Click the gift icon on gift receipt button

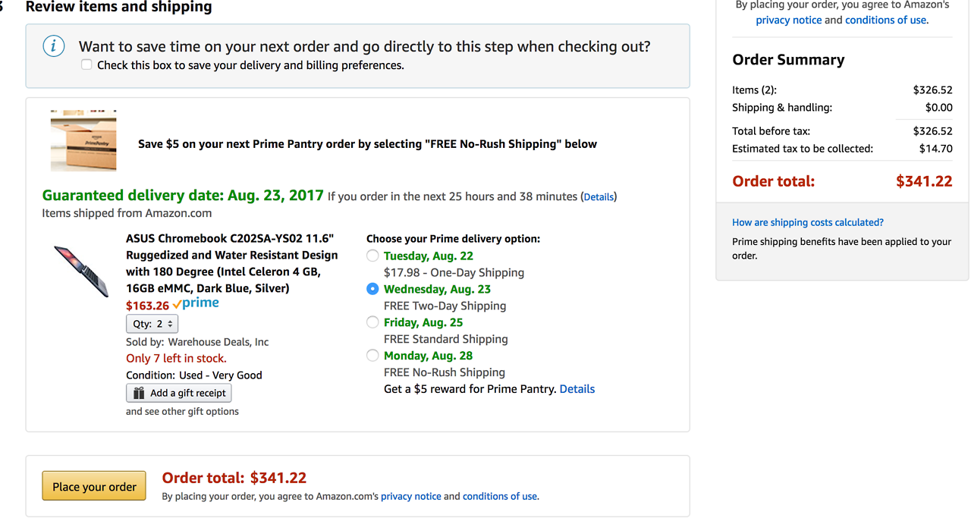139,393
